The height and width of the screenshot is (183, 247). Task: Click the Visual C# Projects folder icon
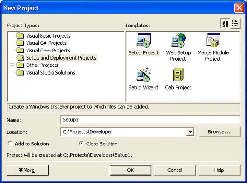pyautogui.click(x=20, y=43)
